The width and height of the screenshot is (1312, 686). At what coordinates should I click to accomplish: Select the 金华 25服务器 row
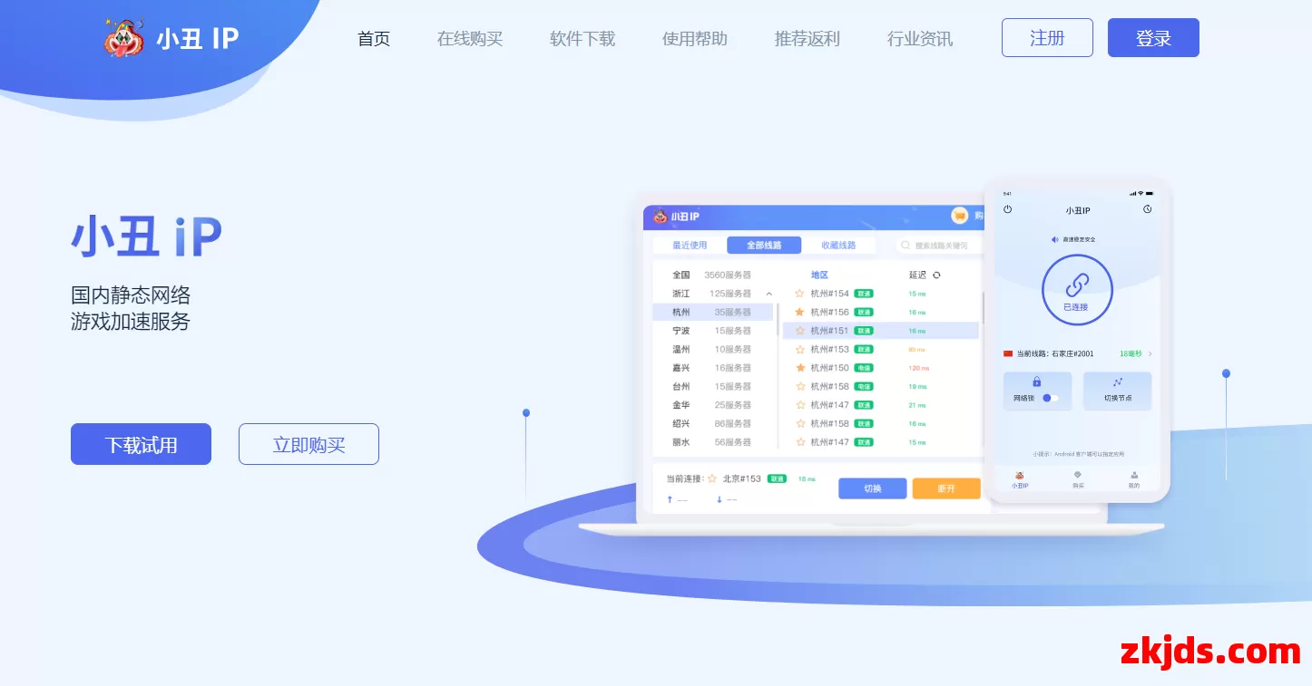coord(713,405)
